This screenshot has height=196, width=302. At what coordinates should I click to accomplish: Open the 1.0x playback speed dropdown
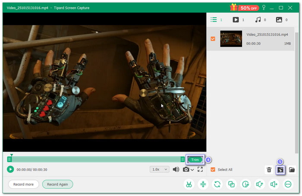[x=160, y=170]
